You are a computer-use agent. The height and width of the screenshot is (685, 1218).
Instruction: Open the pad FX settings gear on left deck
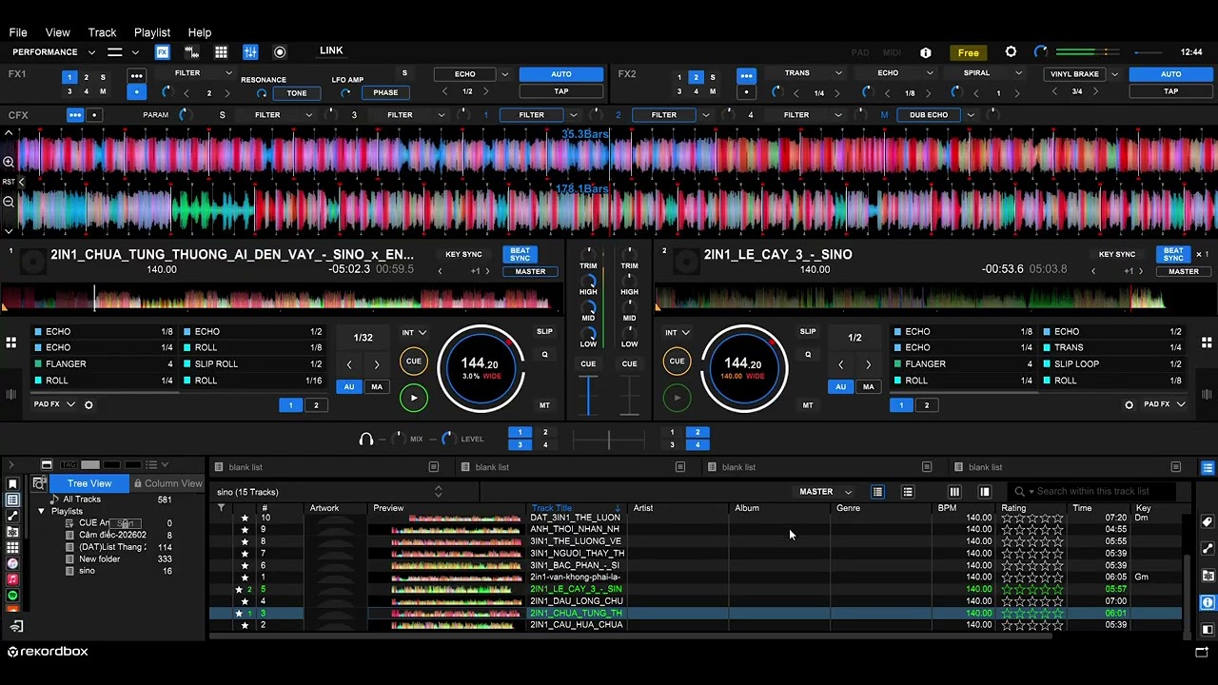[x=88, y=404]
